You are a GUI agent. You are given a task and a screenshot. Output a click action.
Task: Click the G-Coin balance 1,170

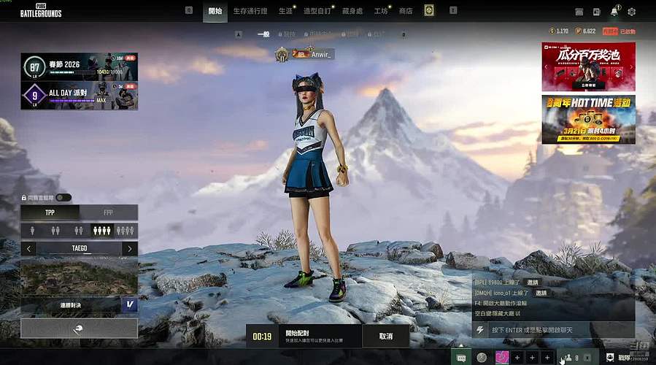coord(559,31)
